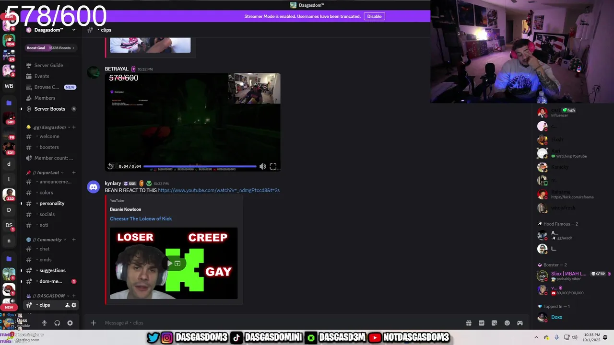Enter fullscreen on BETRAYAL's video

[273, 166]
